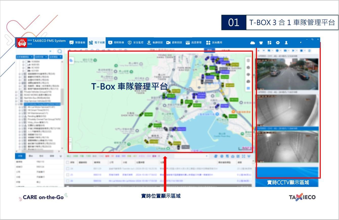339x220 pixels.
Task: Click the magnifier search icon above vehicle tree
Action: (60, 51)
